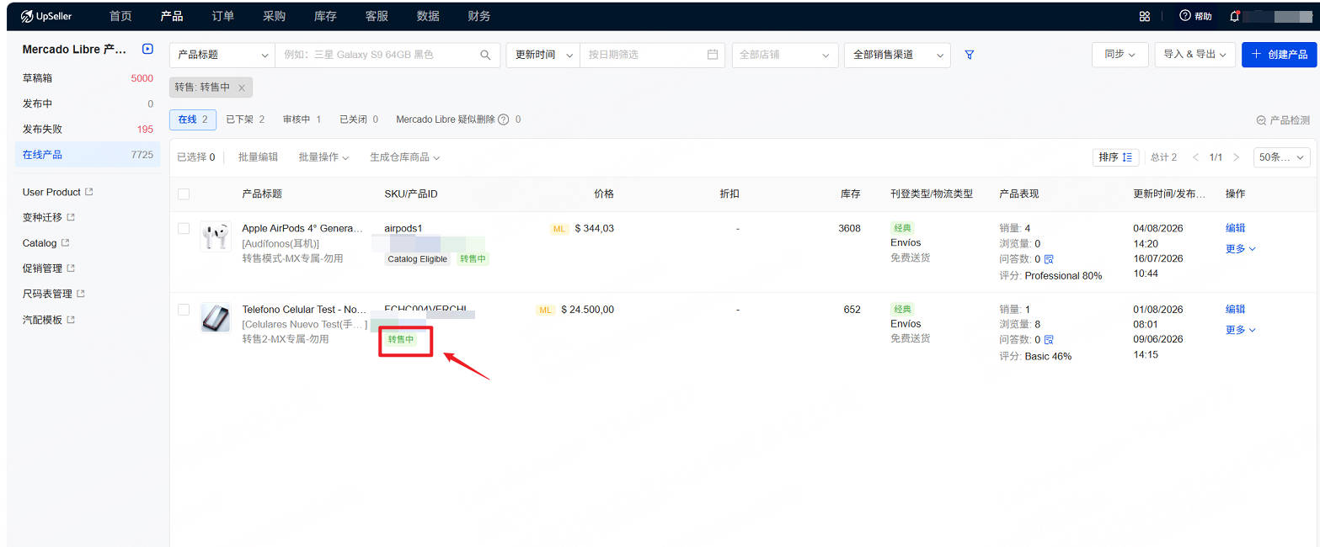This screenshot has height=547, width=1320.
Task: Open external link icon for 变种迁移
Action: (71, 217)
